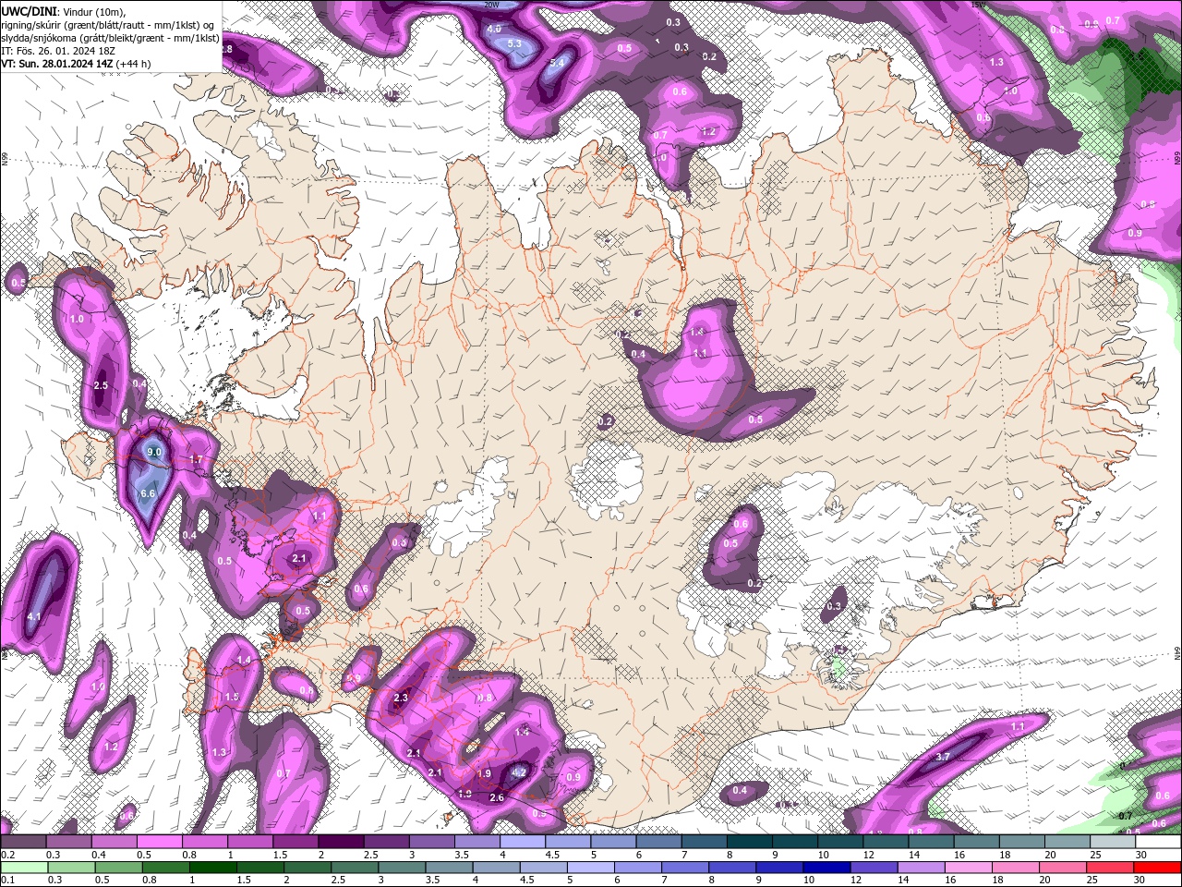Click the 9.0 snowfall value on the map
The height and width of the screenshot is (887, 1182).
click(x=154, y=452)
